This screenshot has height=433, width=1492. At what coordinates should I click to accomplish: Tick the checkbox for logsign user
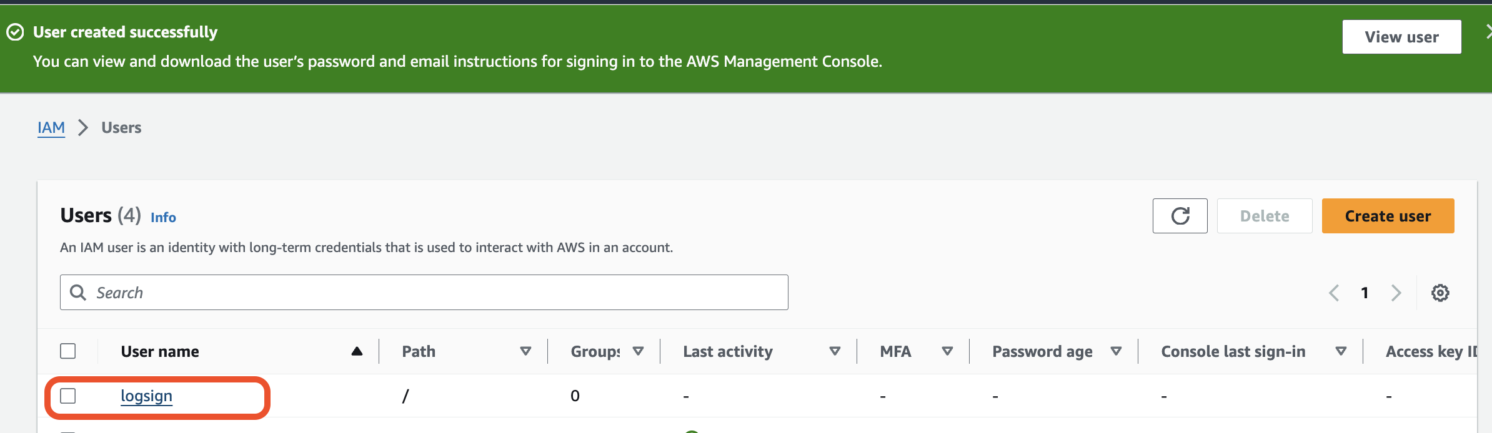coord(68,396)
